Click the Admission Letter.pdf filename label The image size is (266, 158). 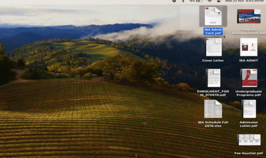[x=249, y=124]
